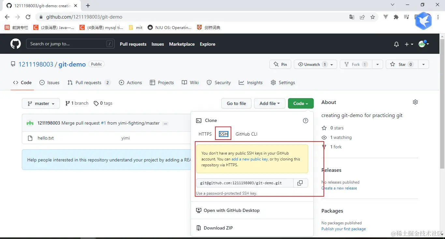Switch to the Issues repository tab
Screen dimensions: 445x239
[x=50, y=82]
